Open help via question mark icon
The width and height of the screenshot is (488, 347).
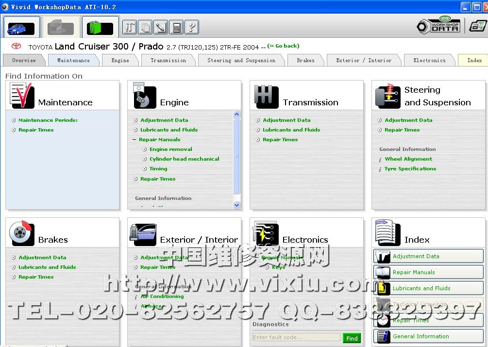click(x=192, y=27)
